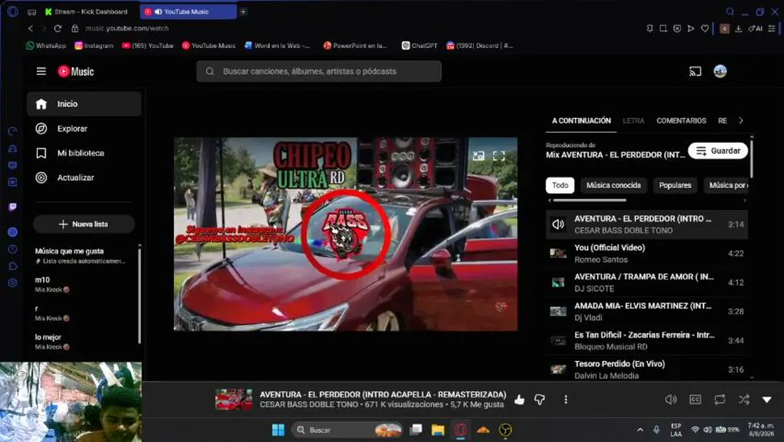Open Mi biblioteca in sidebar
The width and height of the screenshot is (784, 442).
pos(84,153)
